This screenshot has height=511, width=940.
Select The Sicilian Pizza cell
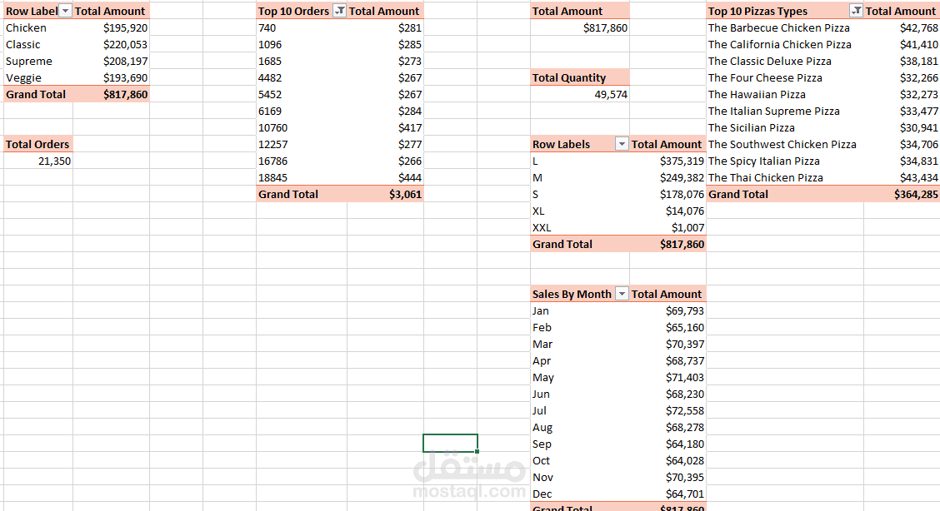coord(785,127)
